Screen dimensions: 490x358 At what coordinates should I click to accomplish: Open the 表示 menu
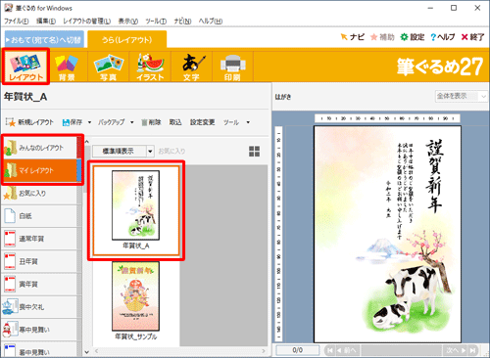pyautogui.click(x=128, y=22)
